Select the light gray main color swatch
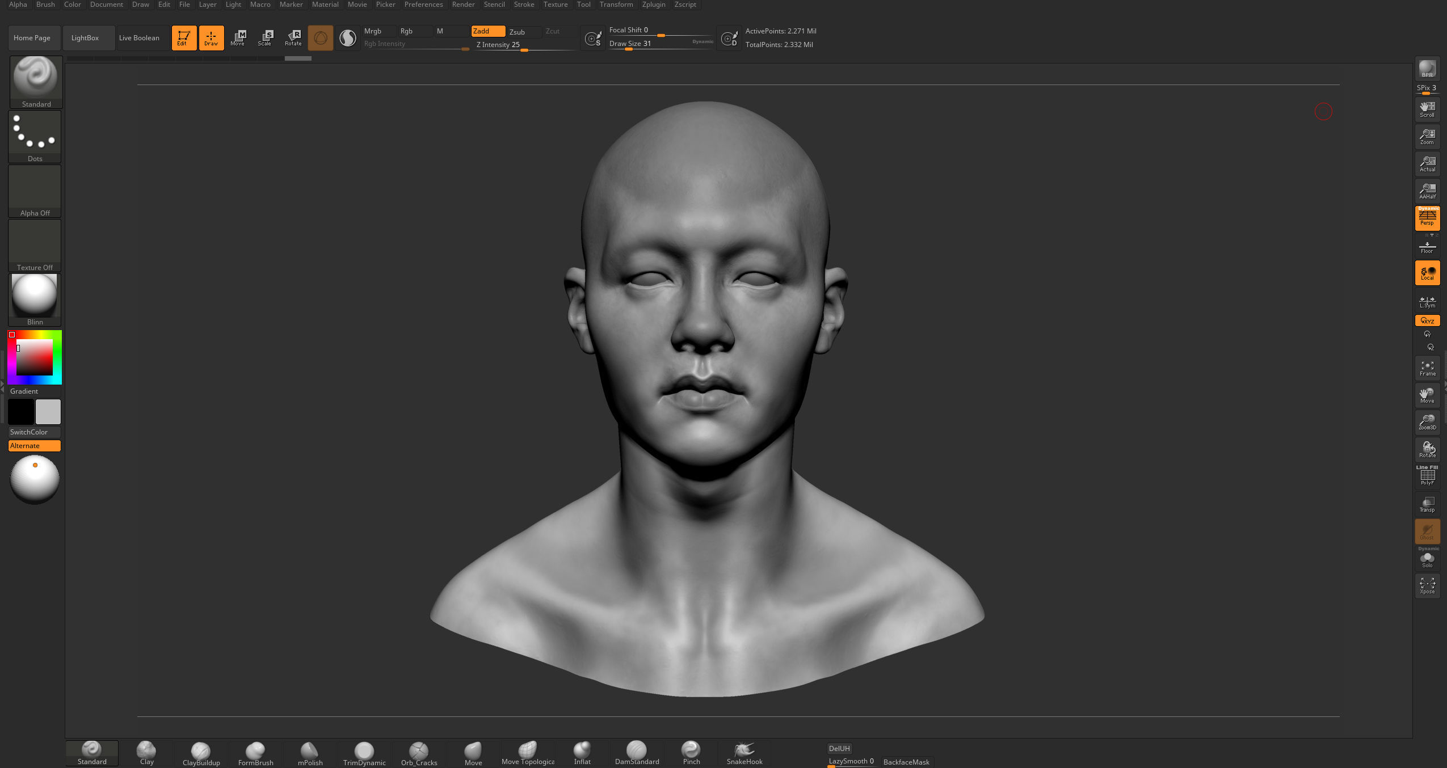 pyautogui.click(x=48, y=412)
